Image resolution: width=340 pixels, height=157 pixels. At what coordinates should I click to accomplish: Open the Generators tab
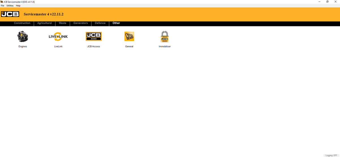point(80,23)
